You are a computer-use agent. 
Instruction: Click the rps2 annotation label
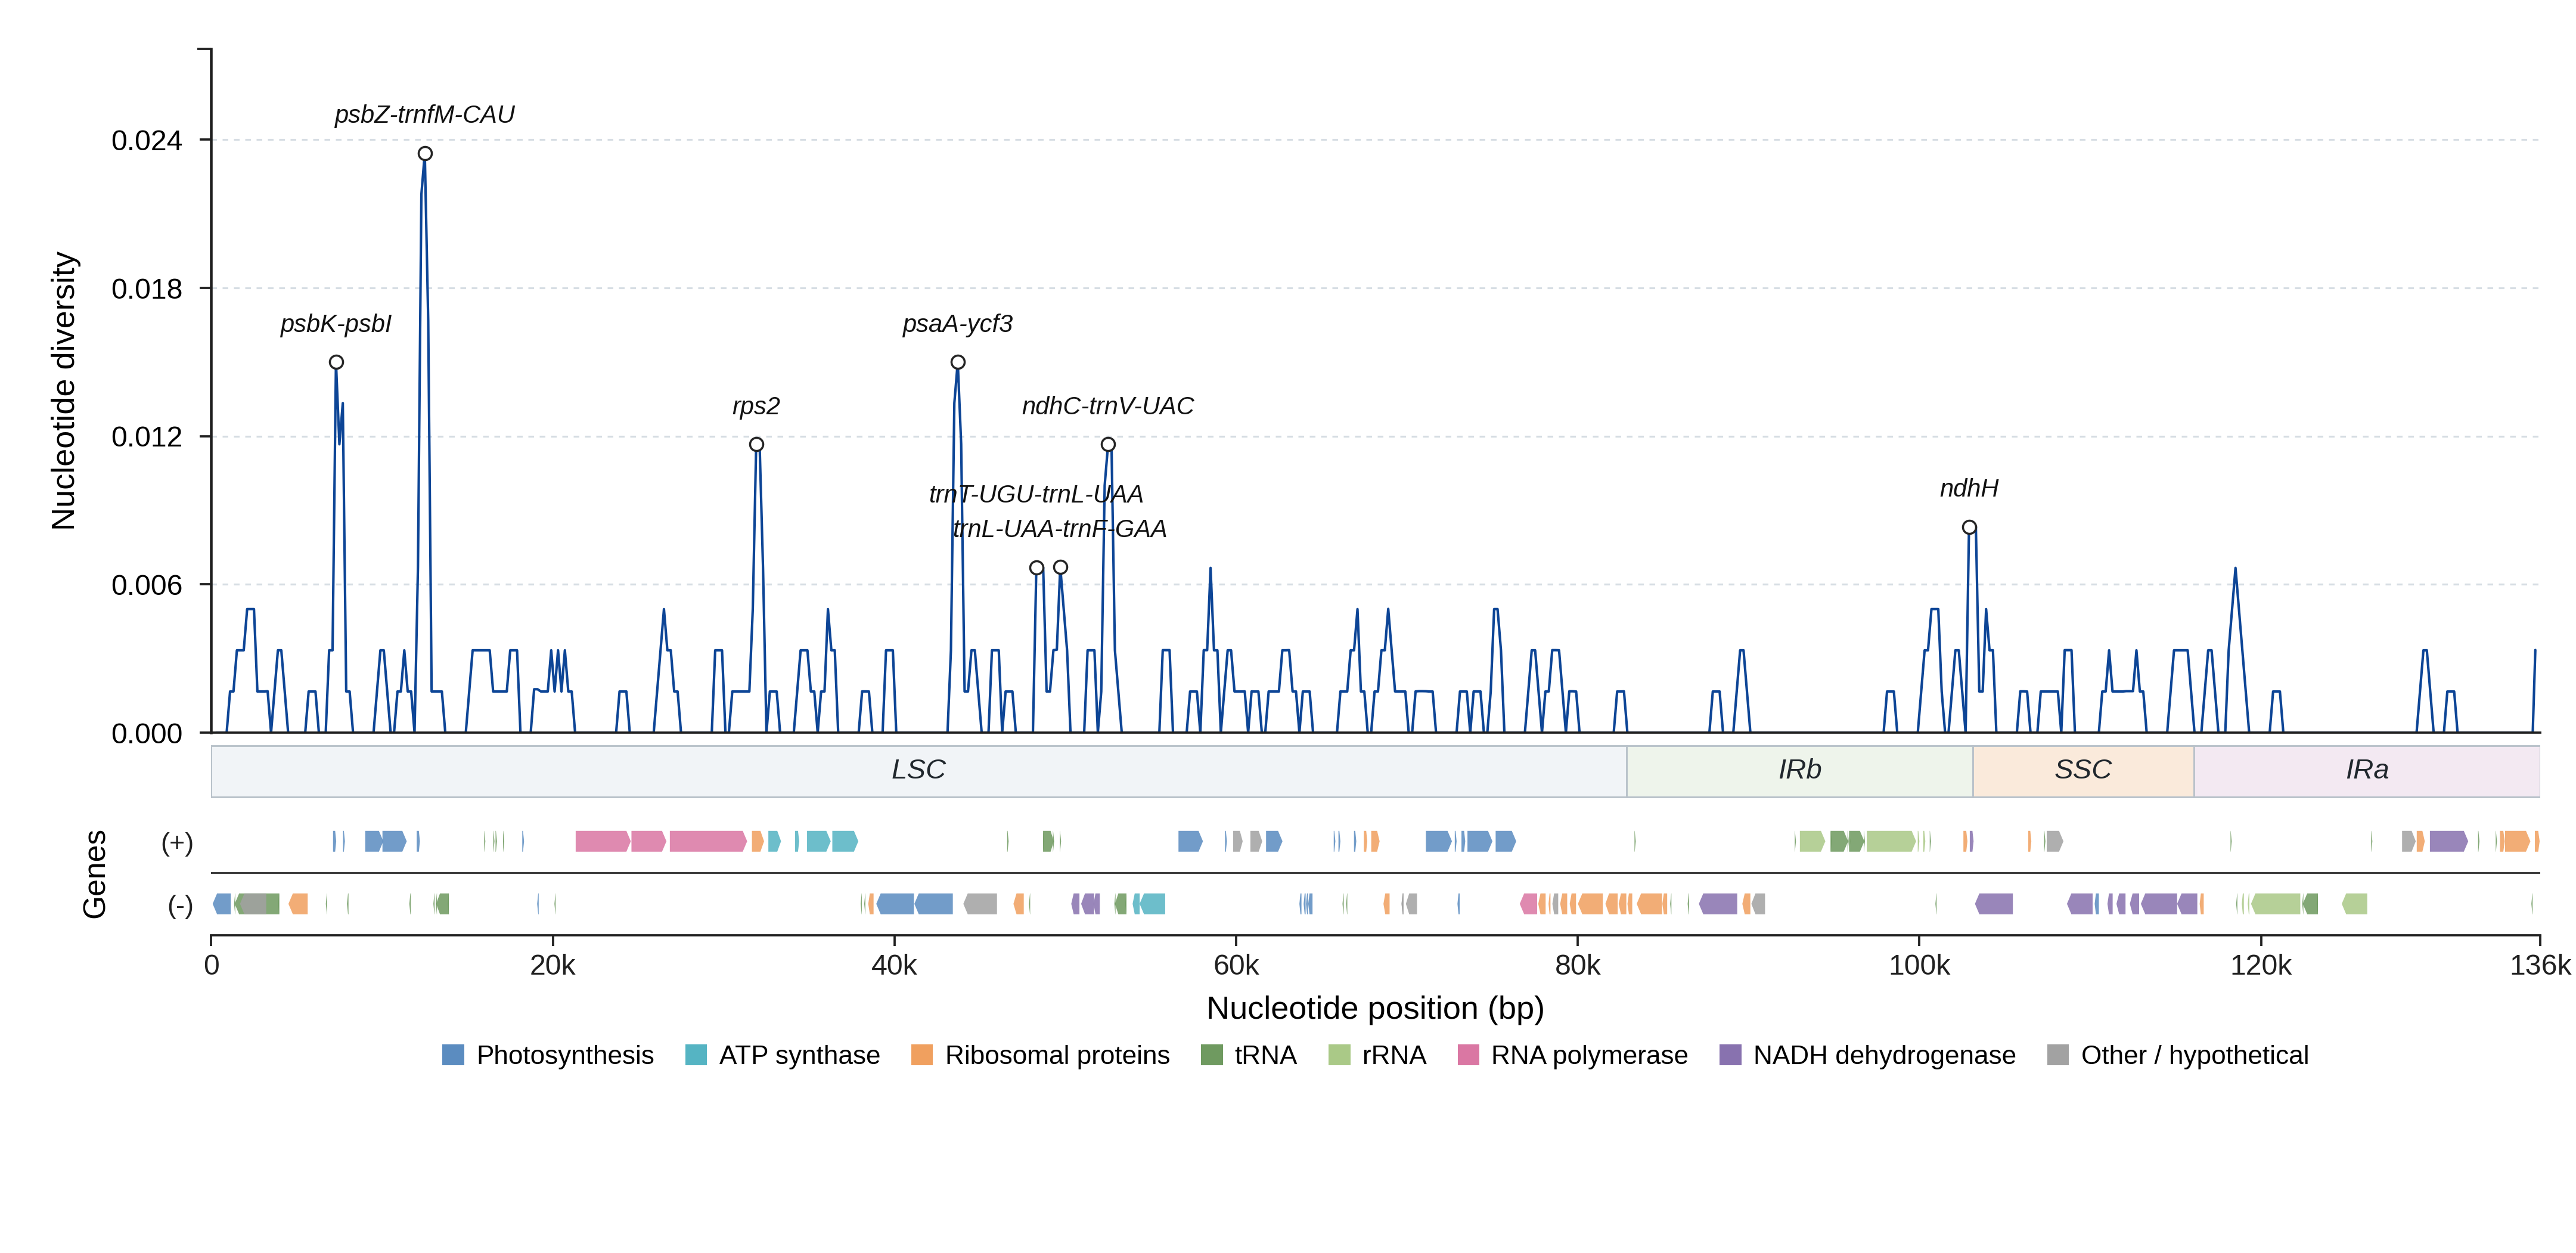pyautogui.click(x=756, y=406)
